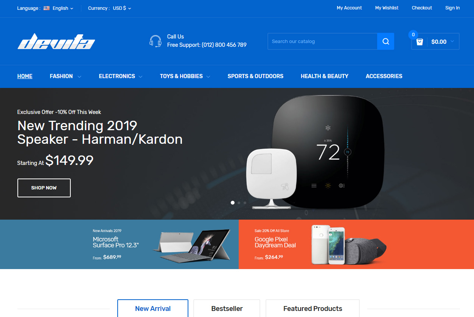Switch to the second slider dot
The height and width of the screenshot is (317, 474).
coord(239,203)
